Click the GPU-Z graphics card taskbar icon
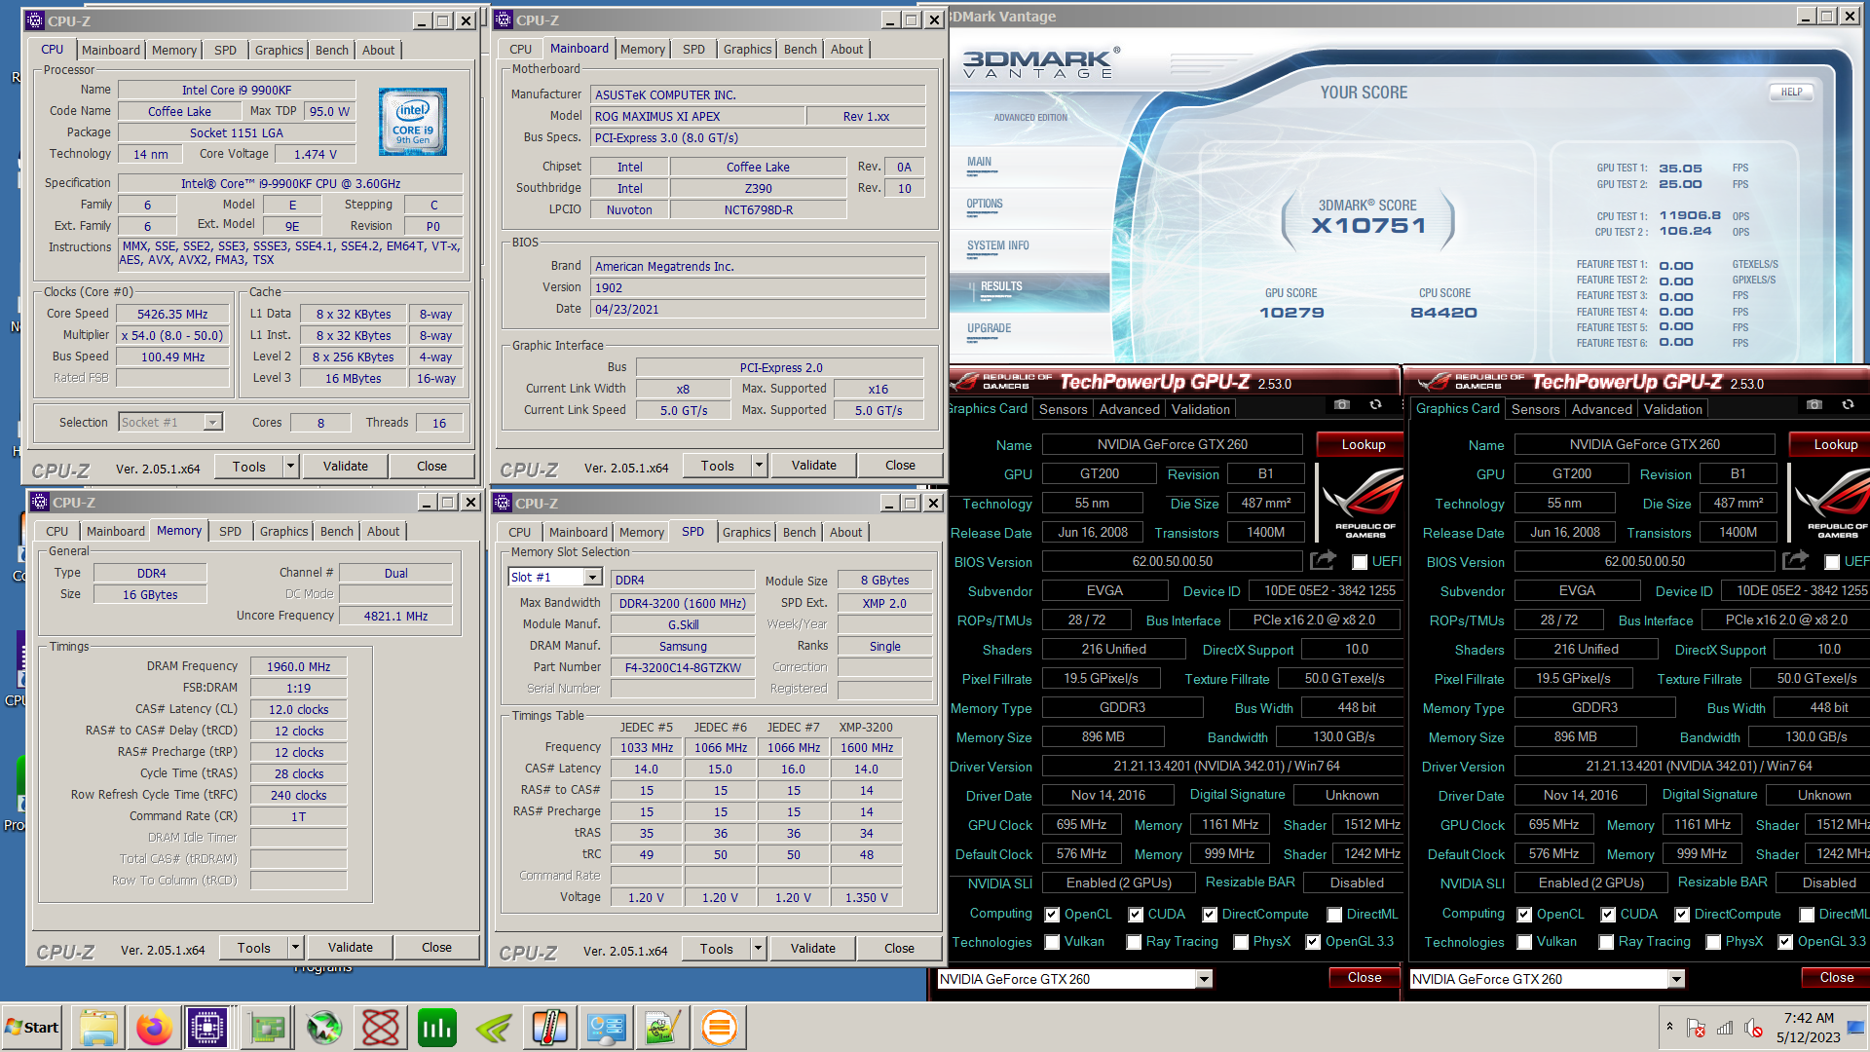This screenshot has width=1870, height=1052. [268, 1028]
